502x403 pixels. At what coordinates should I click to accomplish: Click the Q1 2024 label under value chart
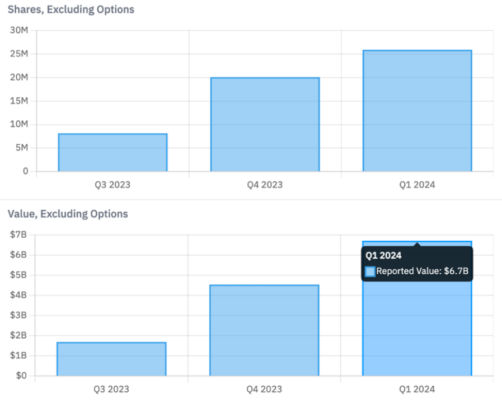417,389
